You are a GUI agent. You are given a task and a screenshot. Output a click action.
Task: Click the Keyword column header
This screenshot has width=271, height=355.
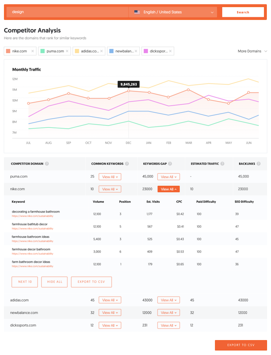point(18,202)
